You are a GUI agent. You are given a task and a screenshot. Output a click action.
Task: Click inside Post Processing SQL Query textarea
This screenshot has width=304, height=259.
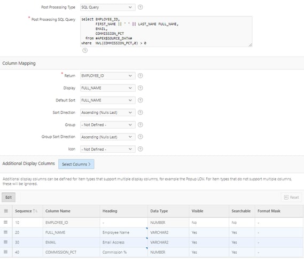pos(166,32)
